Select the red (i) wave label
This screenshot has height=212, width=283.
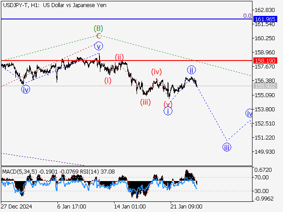coord(108,80)
